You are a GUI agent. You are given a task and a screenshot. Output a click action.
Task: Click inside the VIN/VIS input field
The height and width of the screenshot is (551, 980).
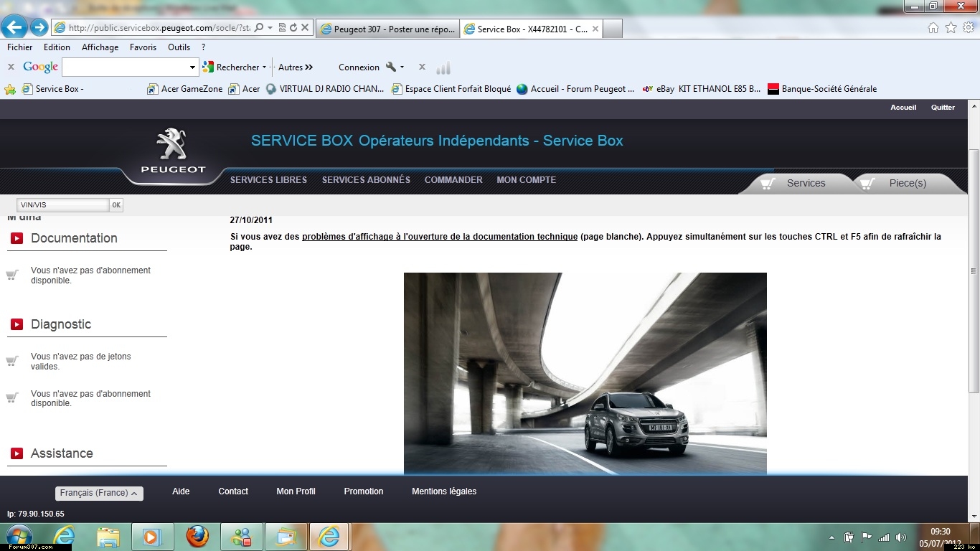pyautogui.click(x=63, y=205)
